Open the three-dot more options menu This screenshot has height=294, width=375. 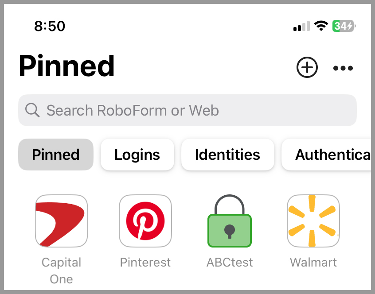pyautogui.click(x=343, y=68)
